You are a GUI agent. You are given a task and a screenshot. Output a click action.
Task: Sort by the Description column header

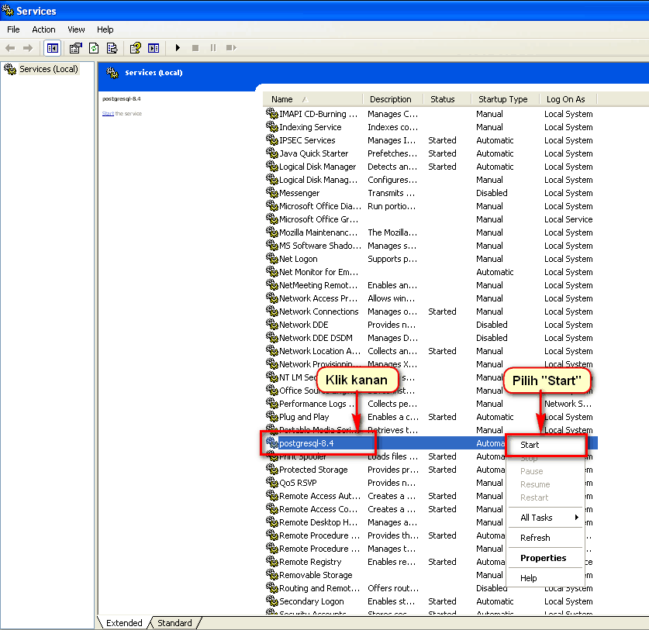393,99
